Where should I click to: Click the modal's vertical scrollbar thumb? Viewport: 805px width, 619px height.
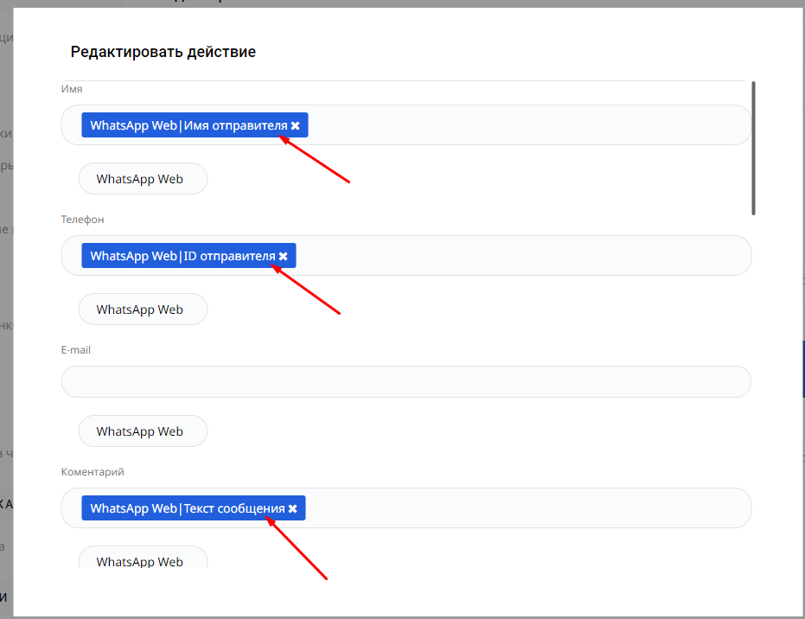[754, 147]
